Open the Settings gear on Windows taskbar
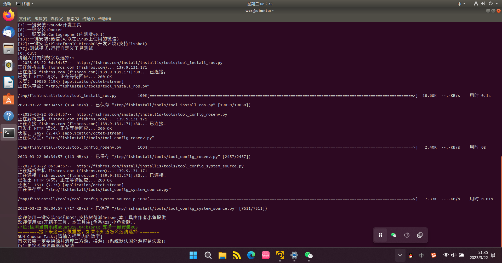This screenshot has height=263, width=502. (294, 255)
